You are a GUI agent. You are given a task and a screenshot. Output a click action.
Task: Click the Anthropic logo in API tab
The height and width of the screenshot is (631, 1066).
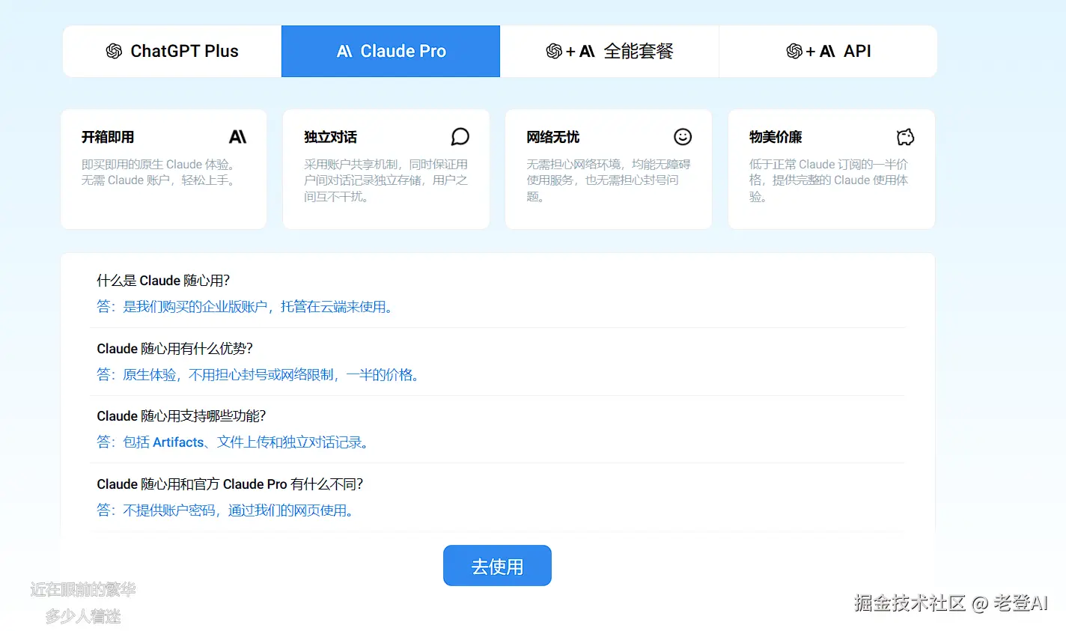(827, 51)
